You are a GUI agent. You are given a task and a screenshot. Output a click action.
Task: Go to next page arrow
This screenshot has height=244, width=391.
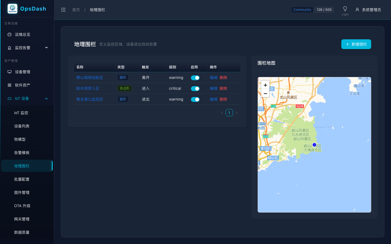click(x=237, y=113)
